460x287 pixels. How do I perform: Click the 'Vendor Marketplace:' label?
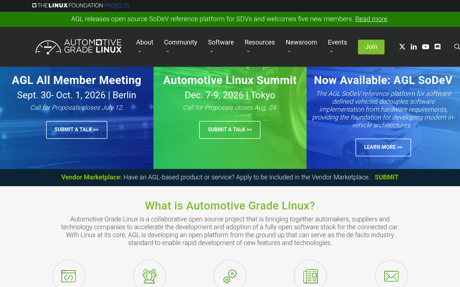point(92,177)
